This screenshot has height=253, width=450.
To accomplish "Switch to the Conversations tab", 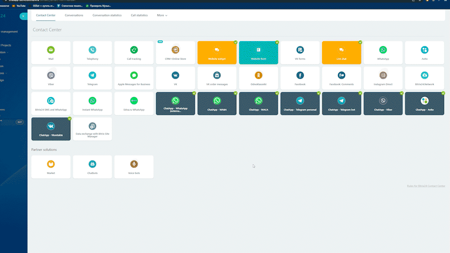I will click(x=74, y=15).
